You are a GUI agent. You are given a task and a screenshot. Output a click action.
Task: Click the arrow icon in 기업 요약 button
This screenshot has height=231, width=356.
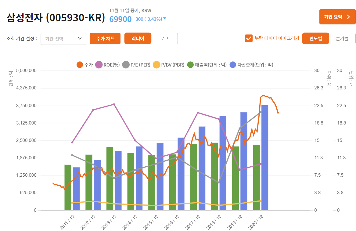[349, 17]
